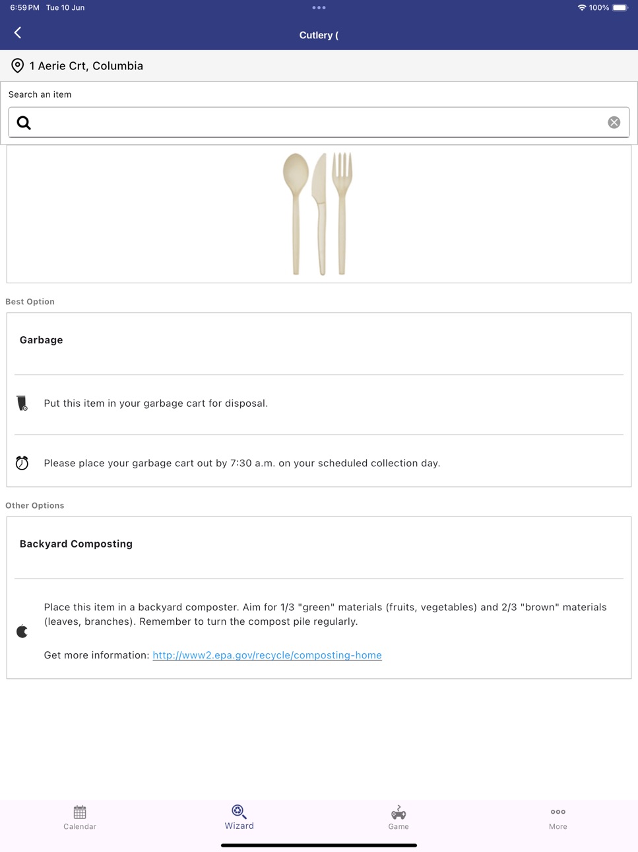Screen dimensions: 638x852
Task: Tap the garbage cart icon
Action: pyautogui.click(x=22, y=404)
